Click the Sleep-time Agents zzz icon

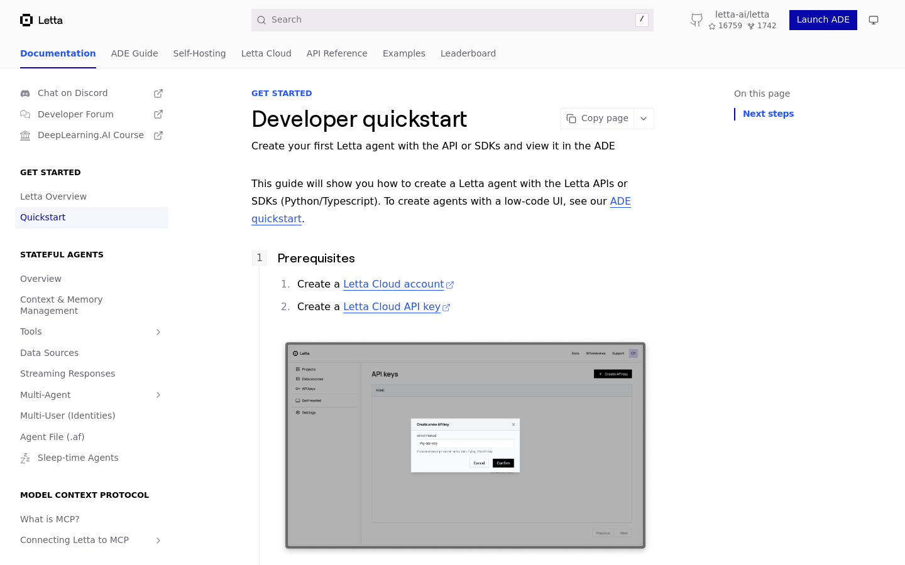(25, 458)
